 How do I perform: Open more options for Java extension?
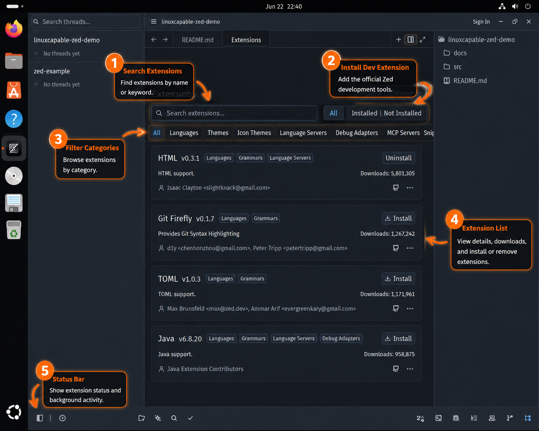(x=410, y=369)
